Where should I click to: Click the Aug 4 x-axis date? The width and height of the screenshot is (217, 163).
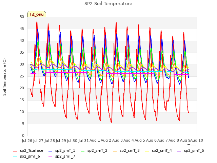pos(129,141)
